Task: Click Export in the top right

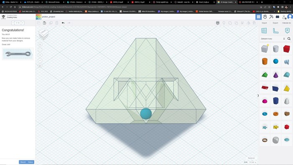Action: [275, 23]
